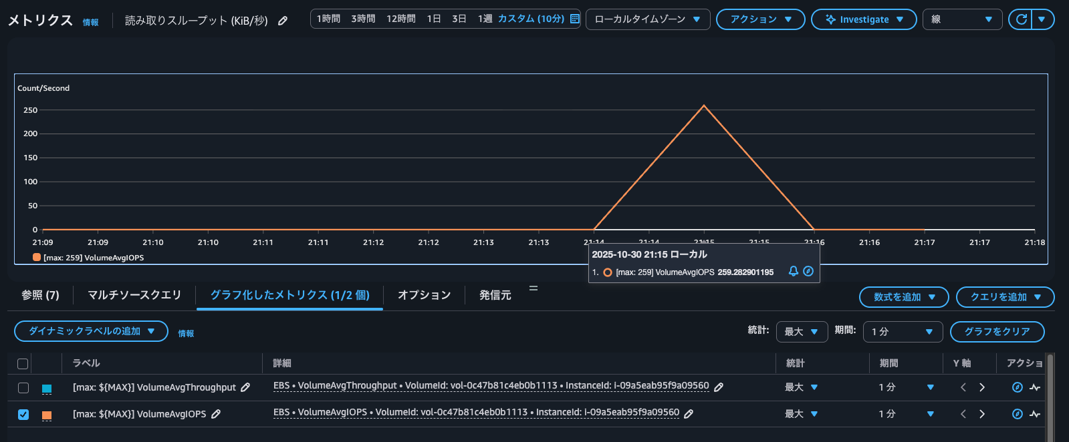Click VolumeAvgThroughput details link text
This screenshot has width=1069, height=442.
coord(491,385)
